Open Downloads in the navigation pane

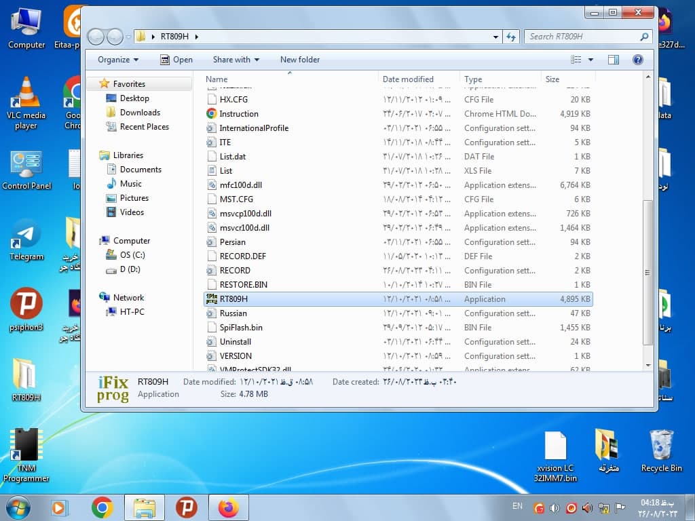(x=140, y=113)
